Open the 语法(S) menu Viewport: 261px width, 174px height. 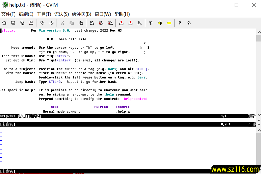pyautogui.click(x=61, y=14)
